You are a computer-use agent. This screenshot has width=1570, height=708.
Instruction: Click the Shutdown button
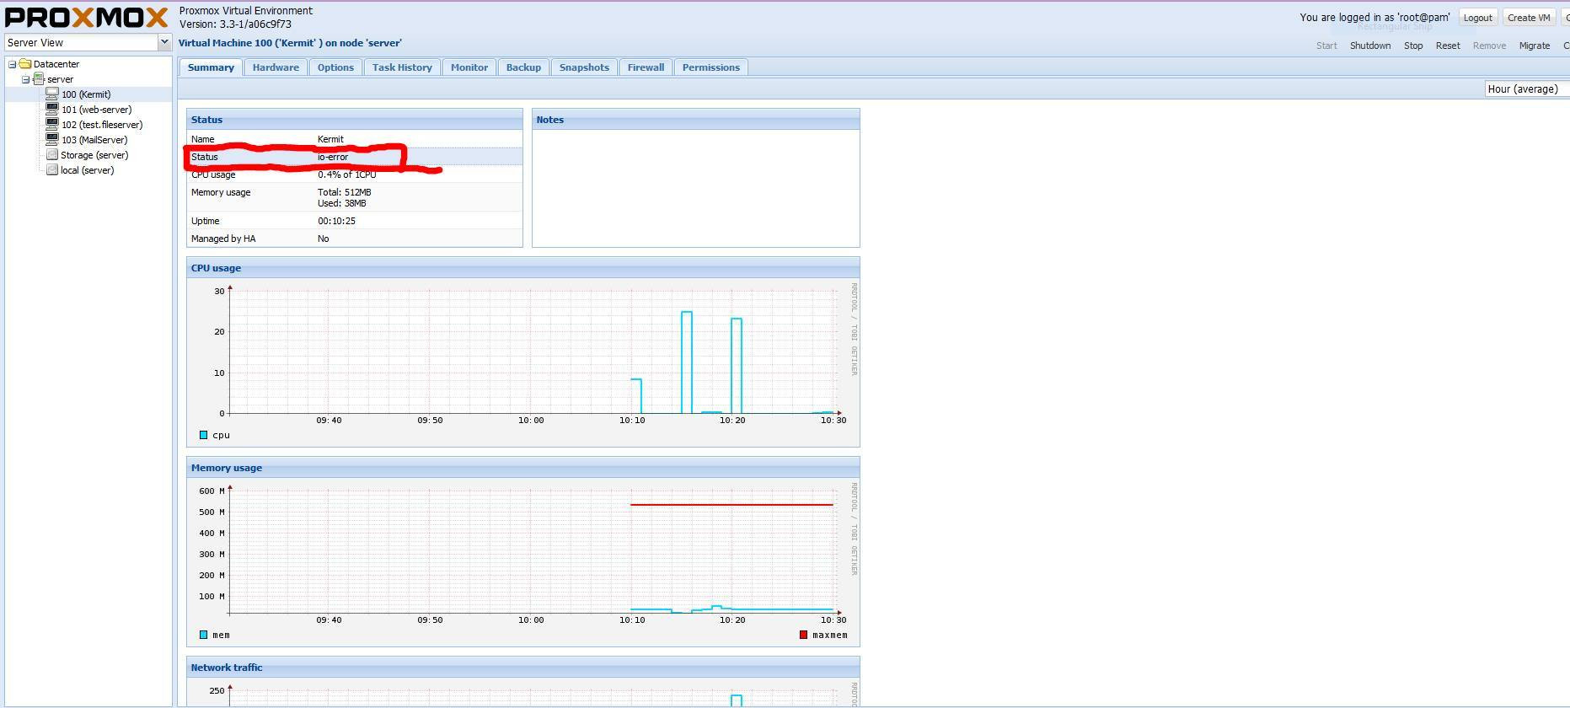coord(1370,46)
